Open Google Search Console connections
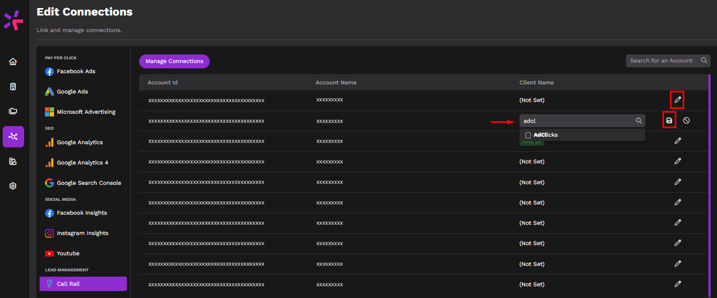717x298 pixels. (89, 183)
